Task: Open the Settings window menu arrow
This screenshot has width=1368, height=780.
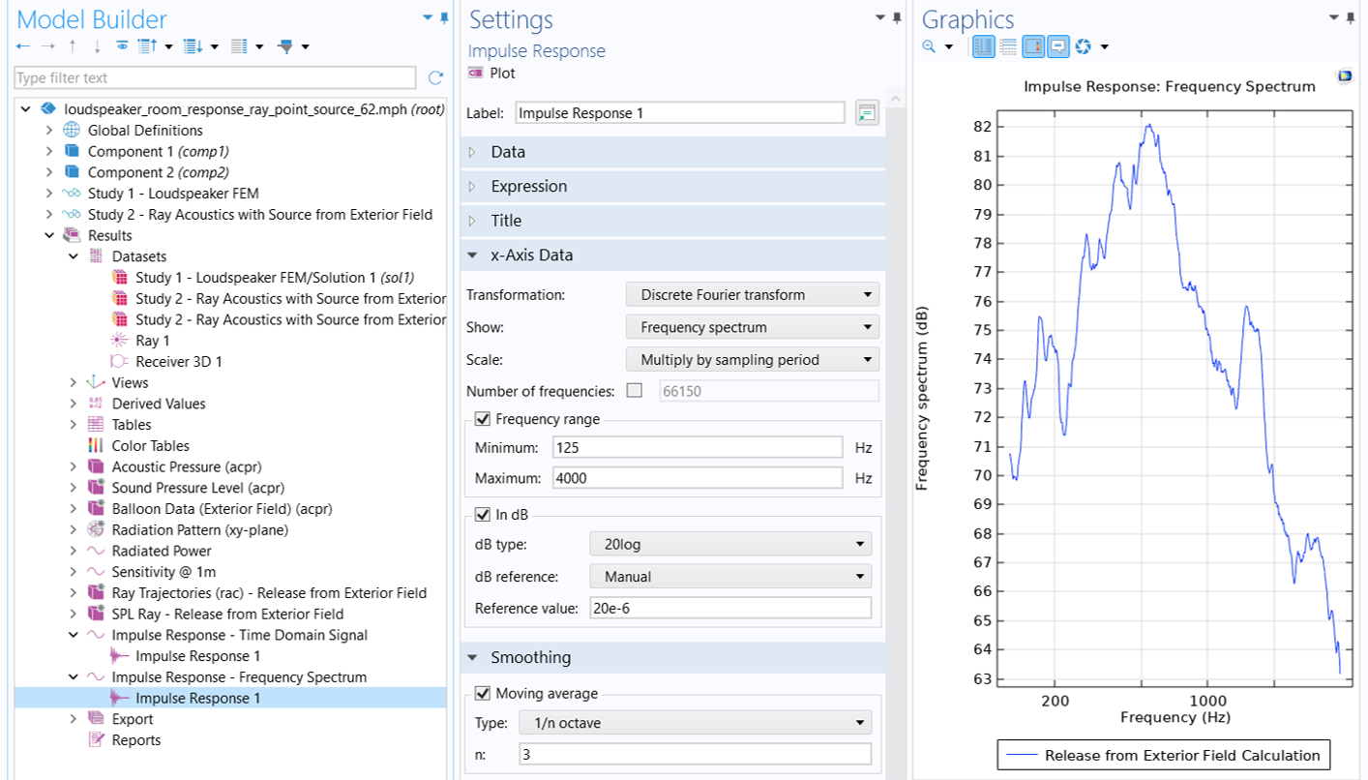Action: [880, 17]
